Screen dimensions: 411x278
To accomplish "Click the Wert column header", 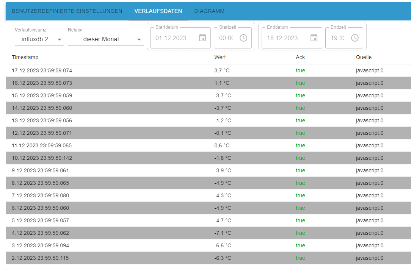I will (x=220, y=57).
